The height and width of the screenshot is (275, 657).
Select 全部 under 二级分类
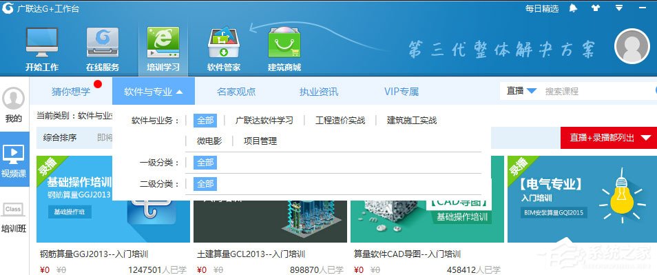[x=205, y=183]
